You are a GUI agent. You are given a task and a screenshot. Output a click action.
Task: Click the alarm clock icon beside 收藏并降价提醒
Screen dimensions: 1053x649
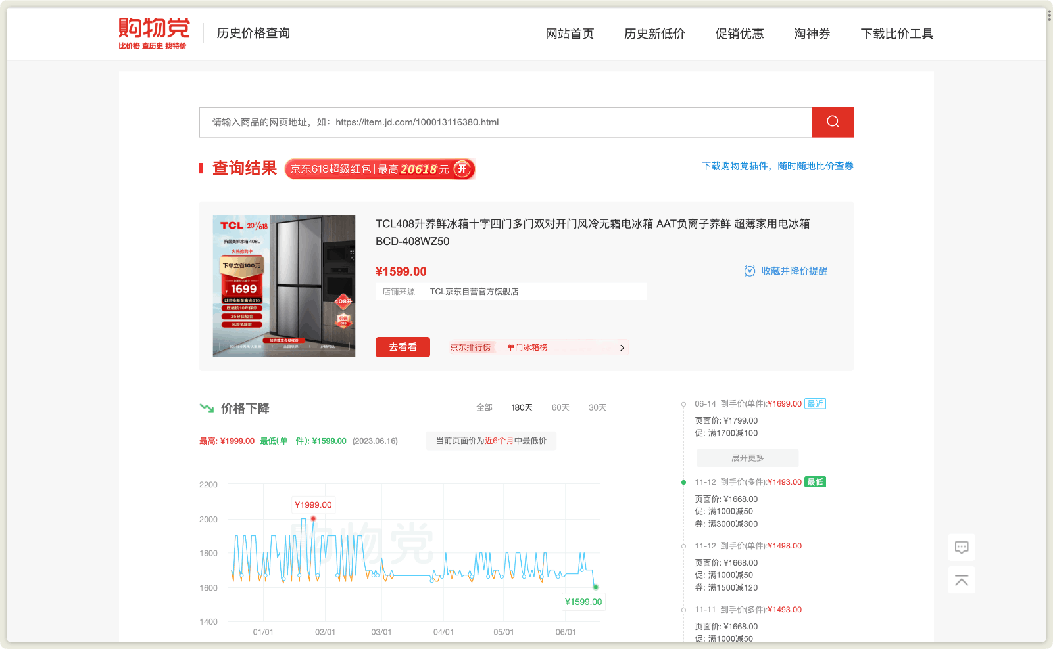749,271
